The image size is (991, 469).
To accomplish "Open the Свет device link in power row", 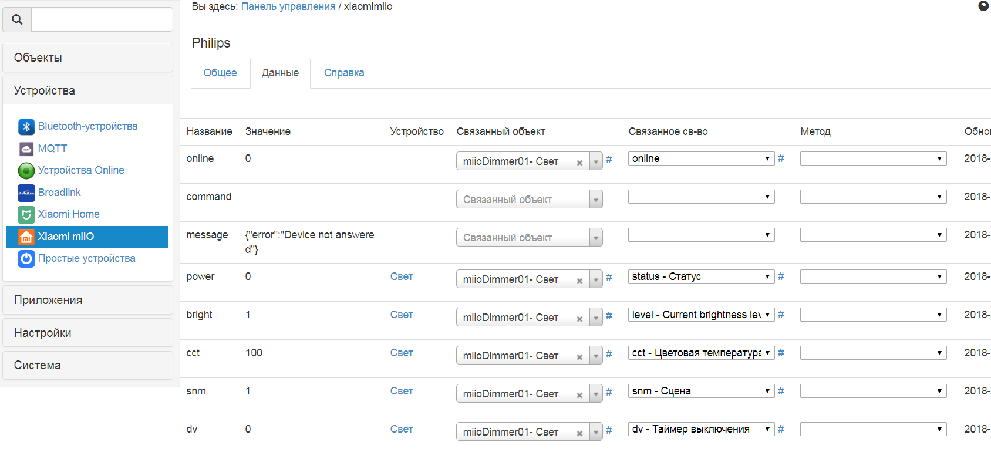I will 402,276.
